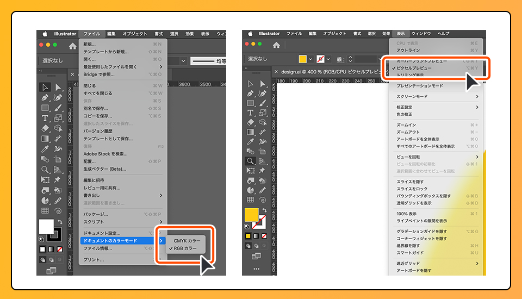Pick the Eyedropper tool in left Illustrator window

[x=45, y=149]
